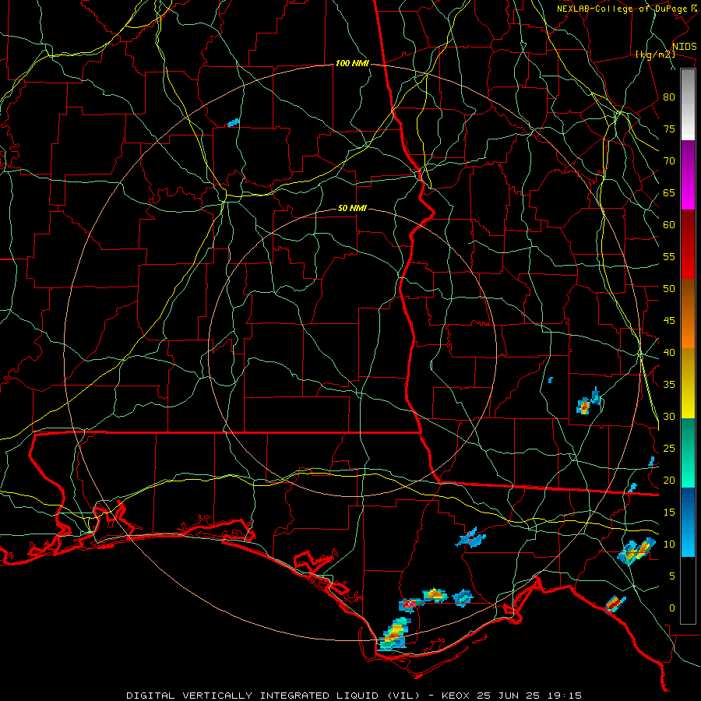The image size is (701, 701).
Task: Click the 5 scale value
Action: click(x=672, y=576)
